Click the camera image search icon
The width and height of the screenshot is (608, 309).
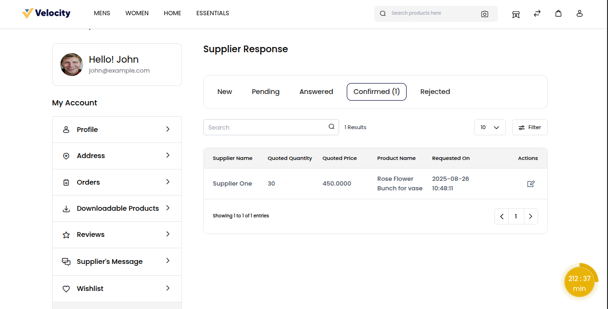tap(484, 14)
